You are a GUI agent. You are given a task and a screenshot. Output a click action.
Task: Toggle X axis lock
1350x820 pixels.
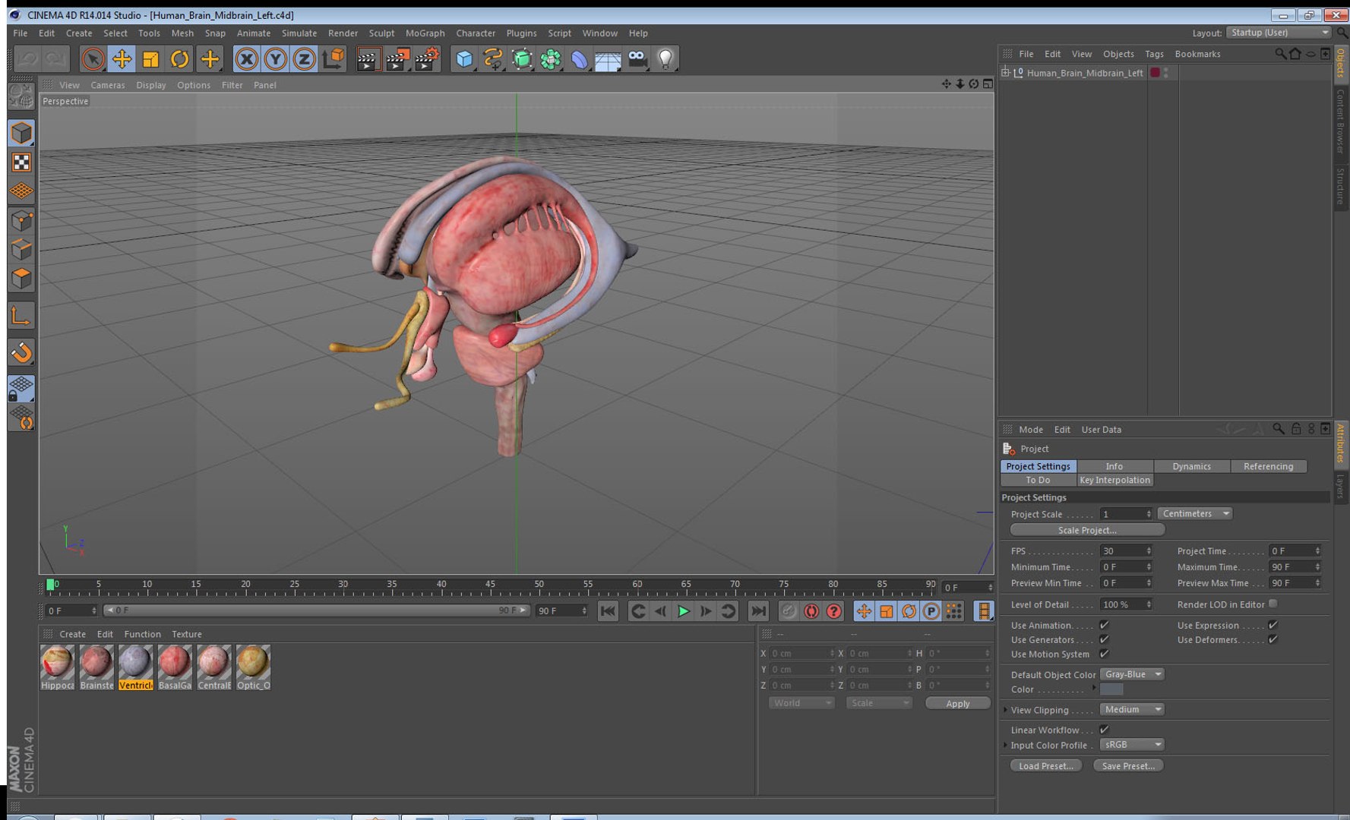(x=246, y=59)
